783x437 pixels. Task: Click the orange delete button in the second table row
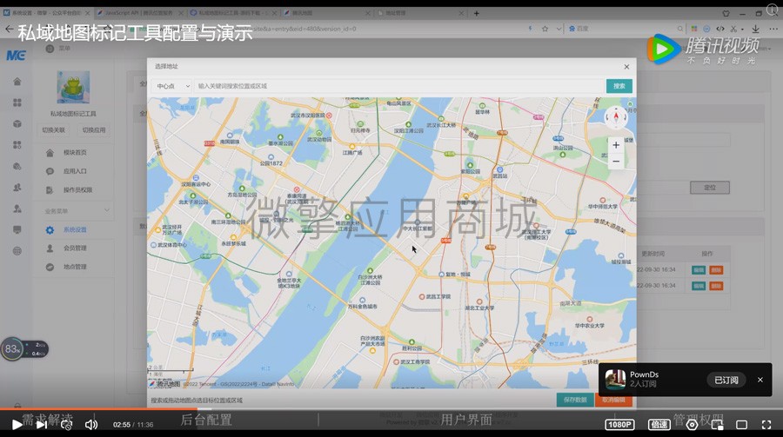pyautogui.click(x=716, y=286)
